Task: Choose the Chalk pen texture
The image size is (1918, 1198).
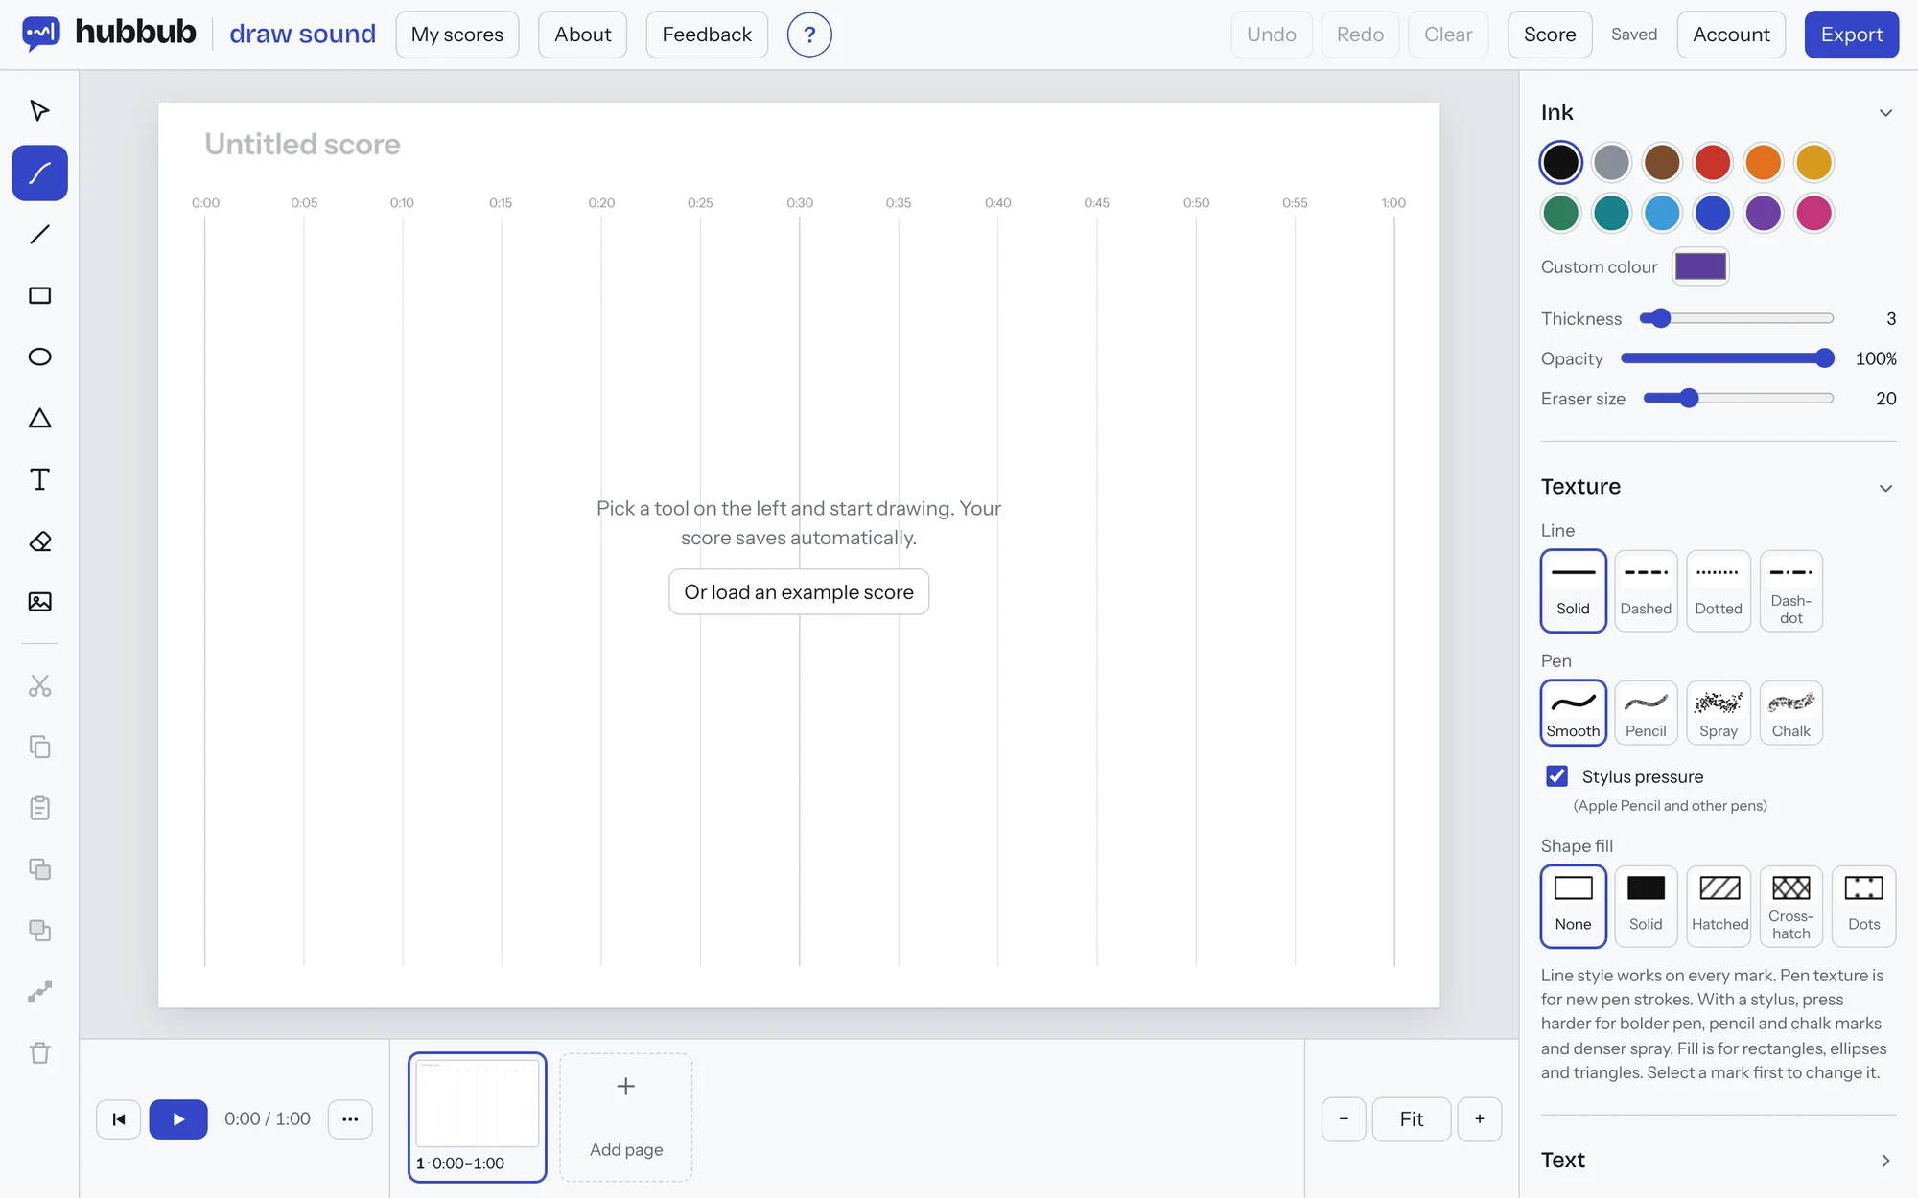Action: [x=1791, y=713]
